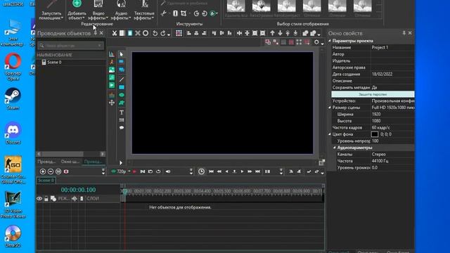Click the НАИМЕНОВАНИЕ column header
The width and height of the screenshot is (450, 253).
point(55,55)
